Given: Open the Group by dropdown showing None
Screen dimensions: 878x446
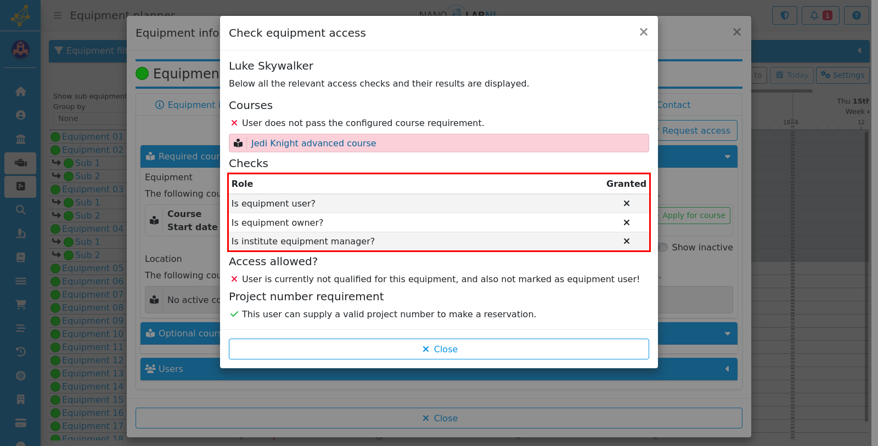Looking at the screenshot, I should click(91, 118).
